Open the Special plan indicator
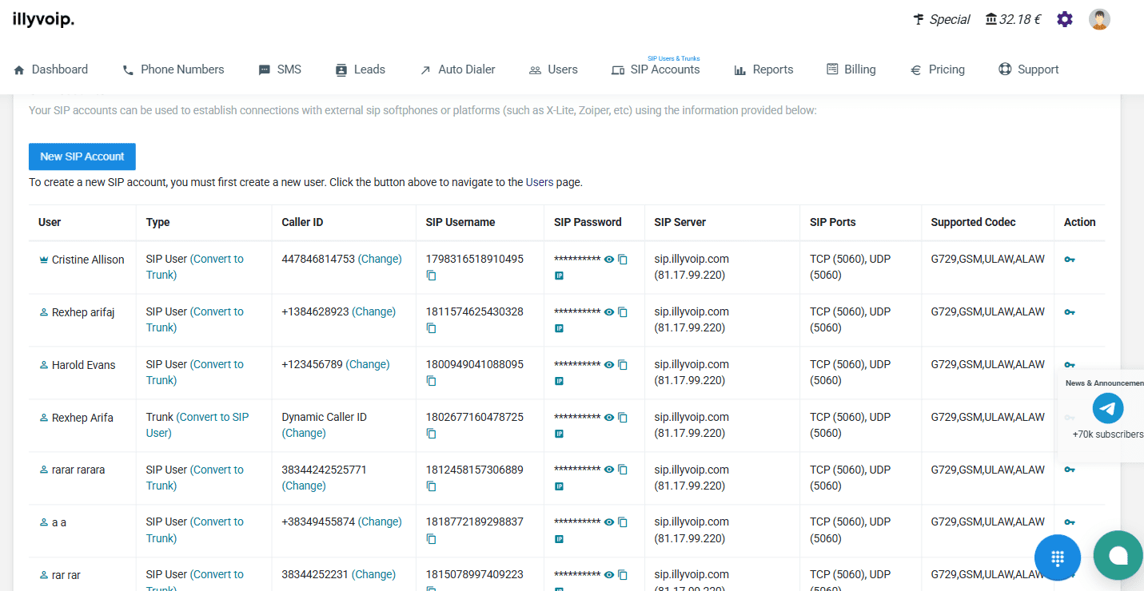 (942, 19)
